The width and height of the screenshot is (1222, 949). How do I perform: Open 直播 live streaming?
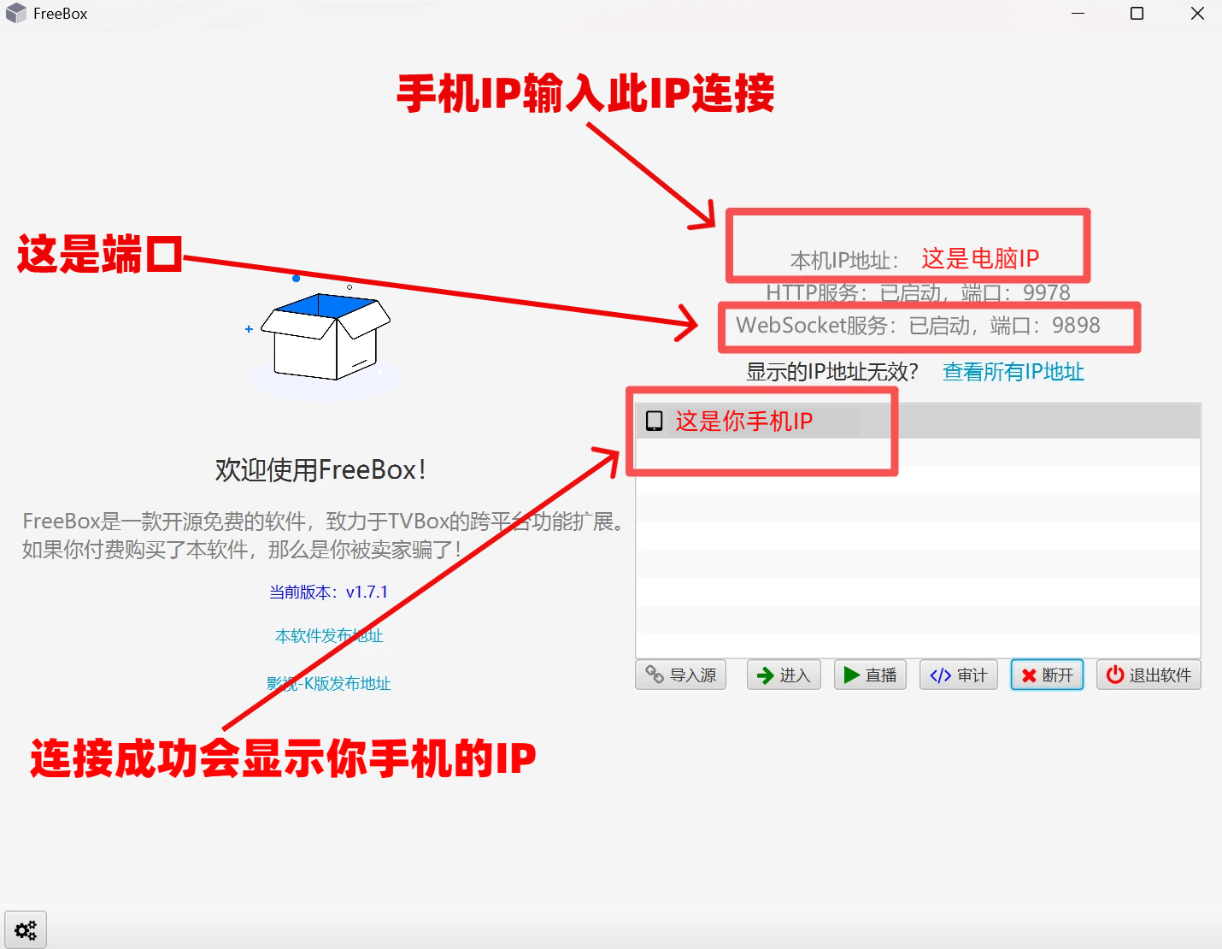tap(870, 675)
